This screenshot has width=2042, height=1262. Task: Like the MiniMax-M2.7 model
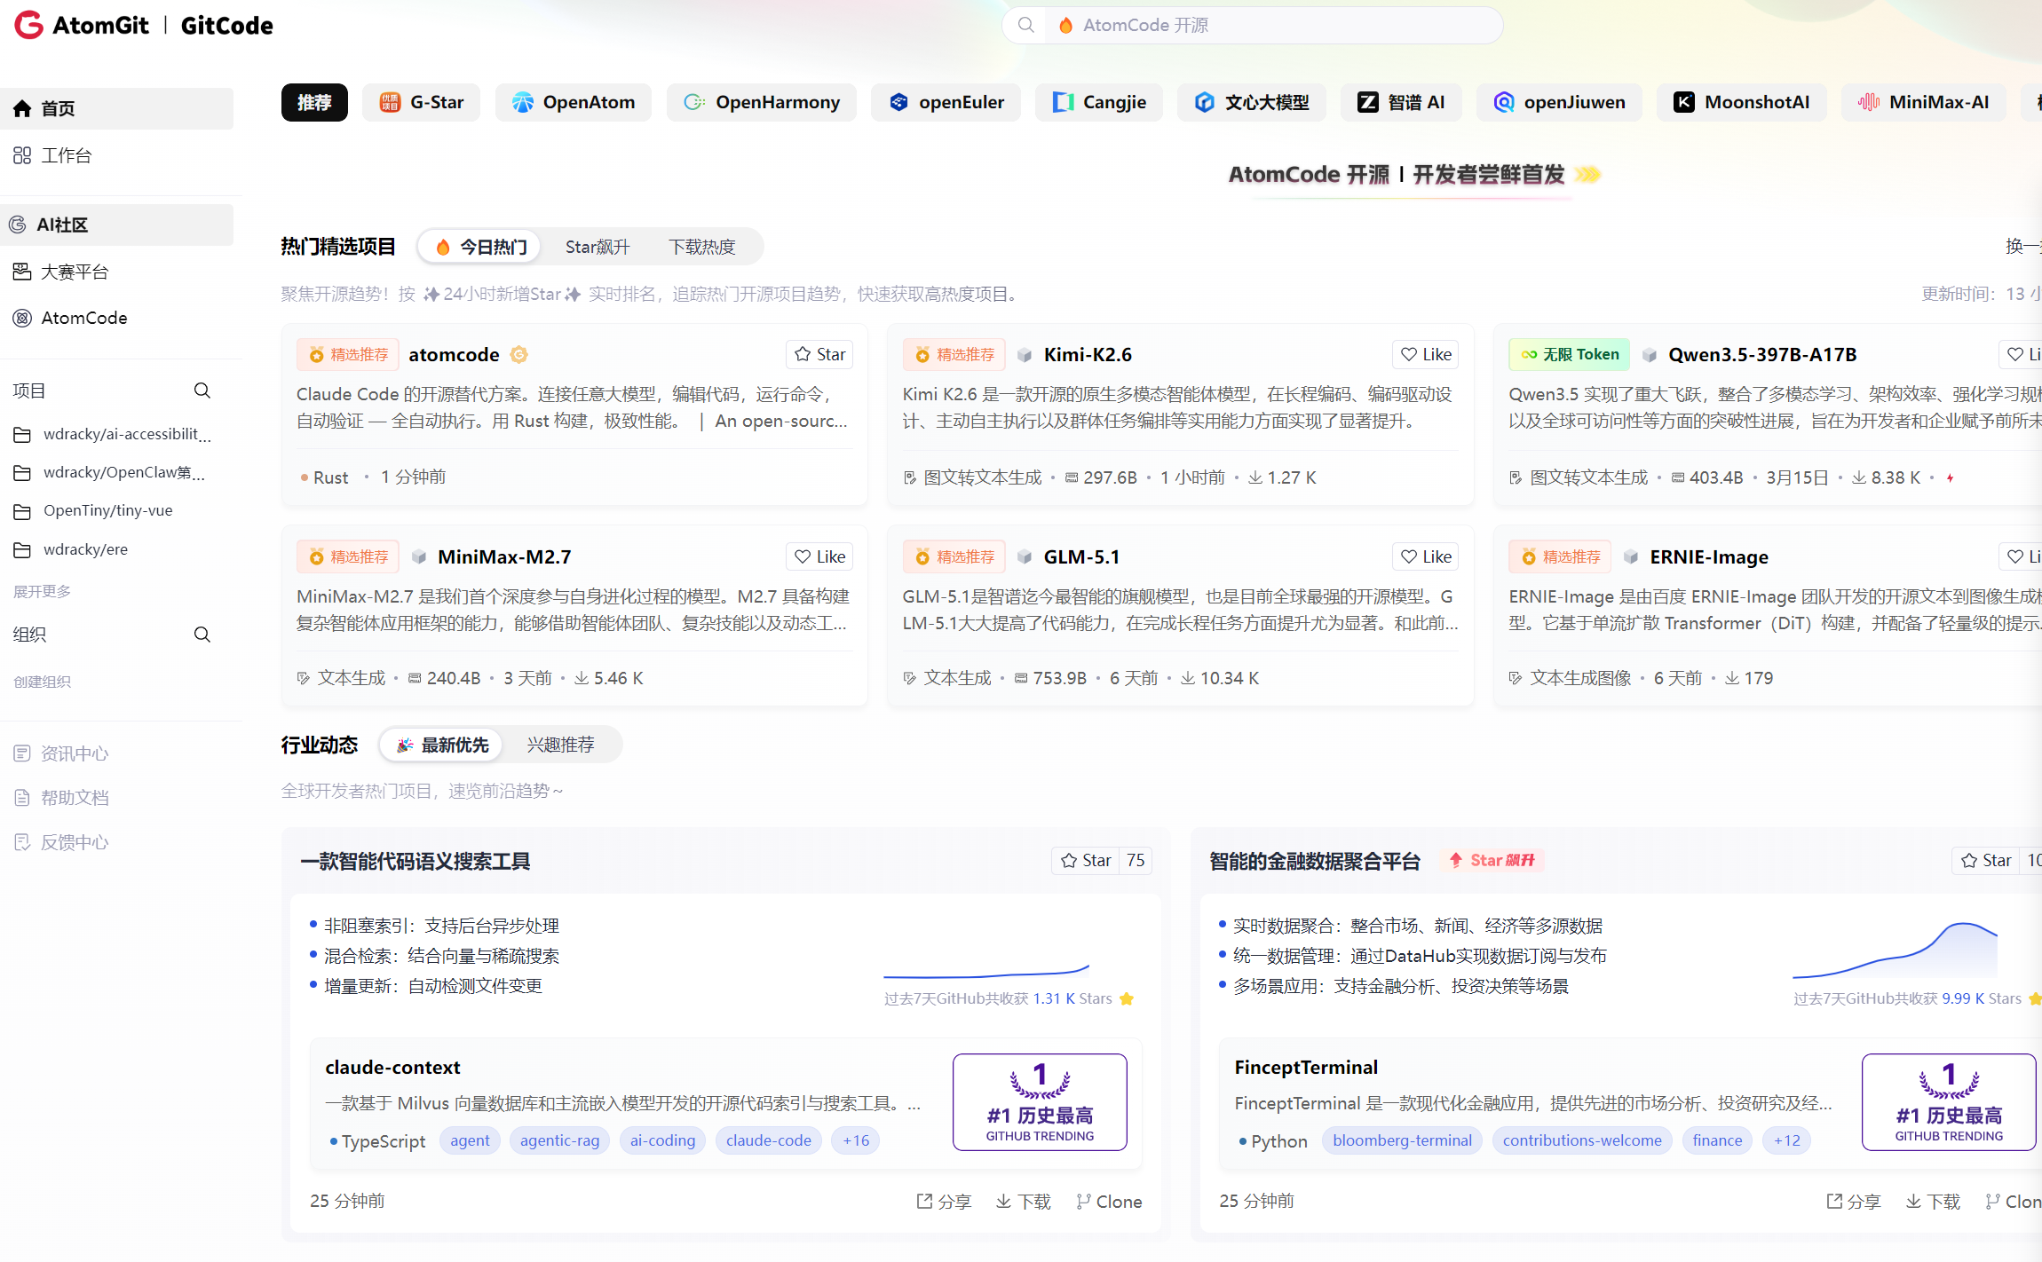click(819, 556)
